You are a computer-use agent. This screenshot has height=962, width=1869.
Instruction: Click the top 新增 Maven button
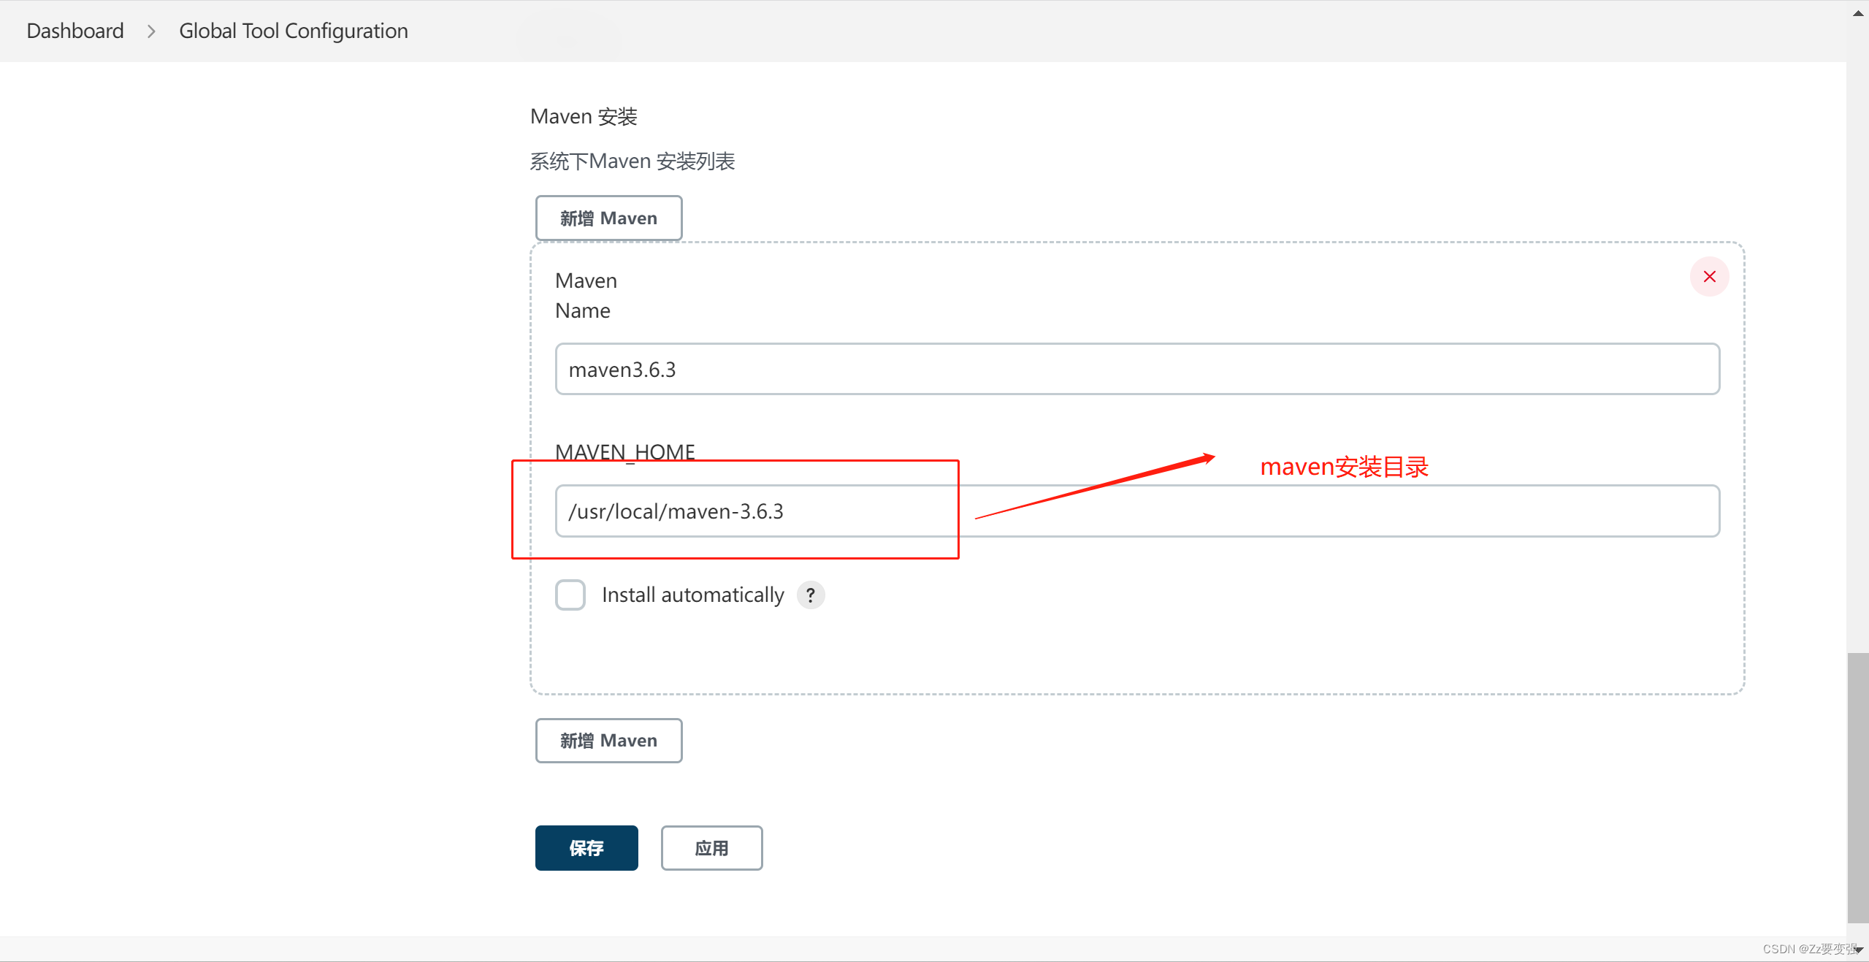[x=608, y=218]
